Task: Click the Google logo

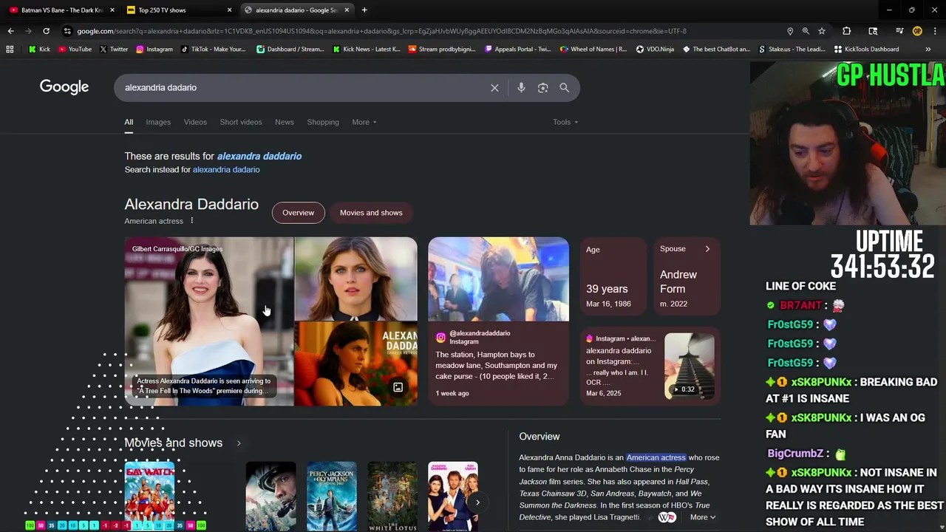Action: click(64, 87)
